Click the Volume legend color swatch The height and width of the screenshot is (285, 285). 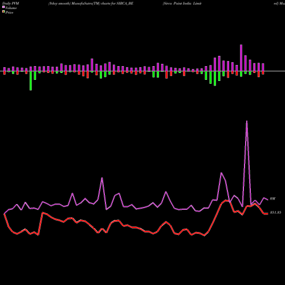[x=3, y=7]
